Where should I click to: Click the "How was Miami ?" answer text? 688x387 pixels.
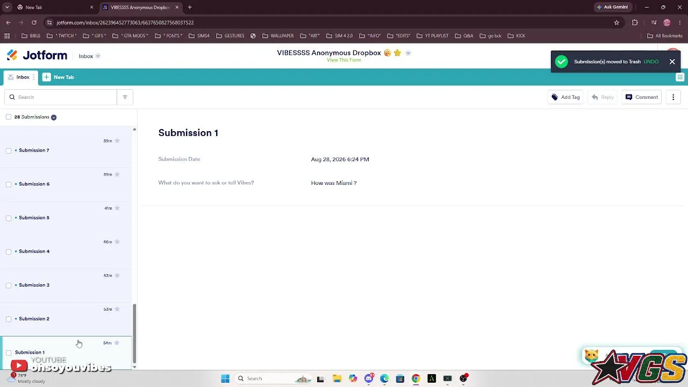click(x=334, y=183)
